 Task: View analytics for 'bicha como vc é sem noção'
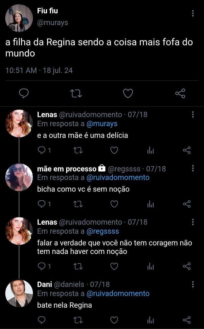pos(150,204)
